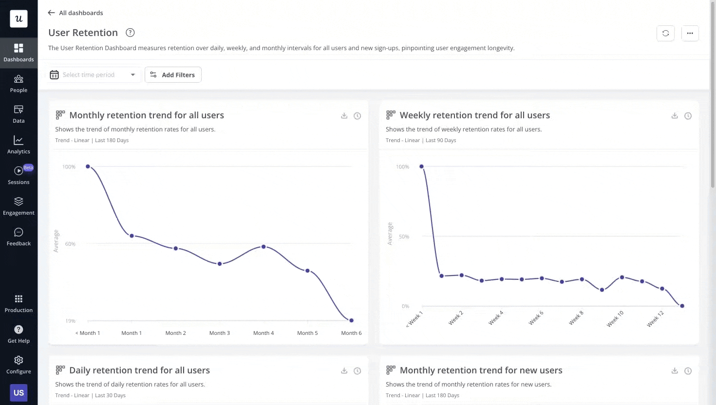Download the Monthly retention trend chart
Image resolution: width=716 pixels, height=405 pixels.
(x=344, y=115)
